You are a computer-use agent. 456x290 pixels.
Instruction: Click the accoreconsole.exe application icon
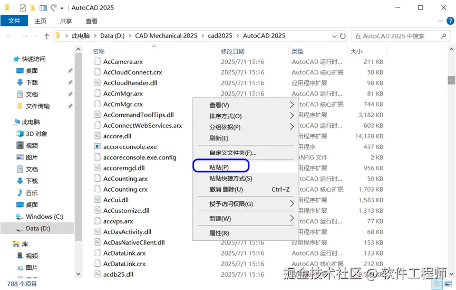click(98, 147)
